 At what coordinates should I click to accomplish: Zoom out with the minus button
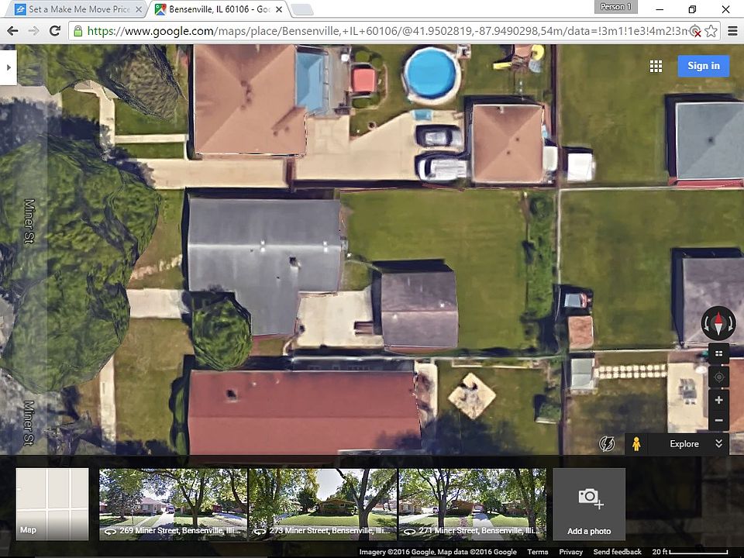pyautogui.click(x=719, y=420)
